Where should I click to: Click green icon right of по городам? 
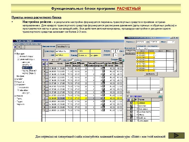point(160,96)
